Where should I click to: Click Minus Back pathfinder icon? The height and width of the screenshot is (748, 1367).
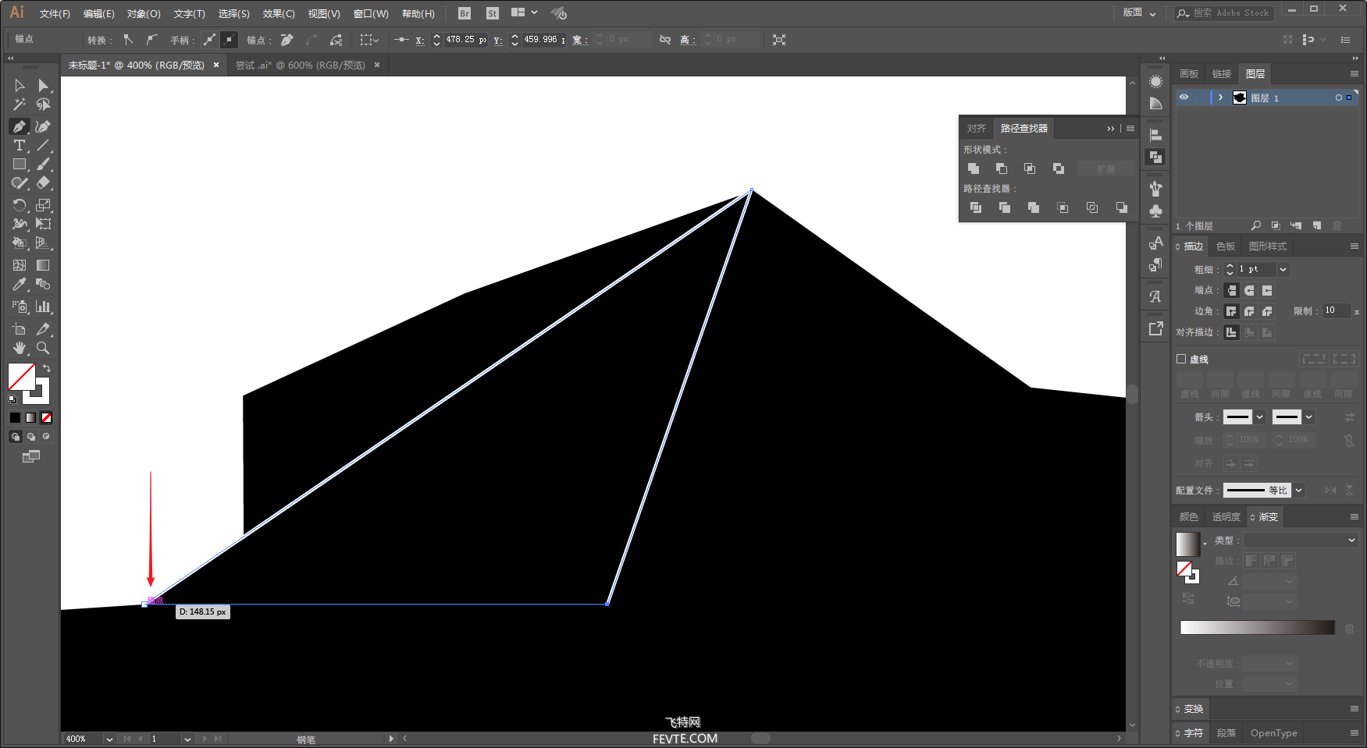click(x=1121, y=207)
